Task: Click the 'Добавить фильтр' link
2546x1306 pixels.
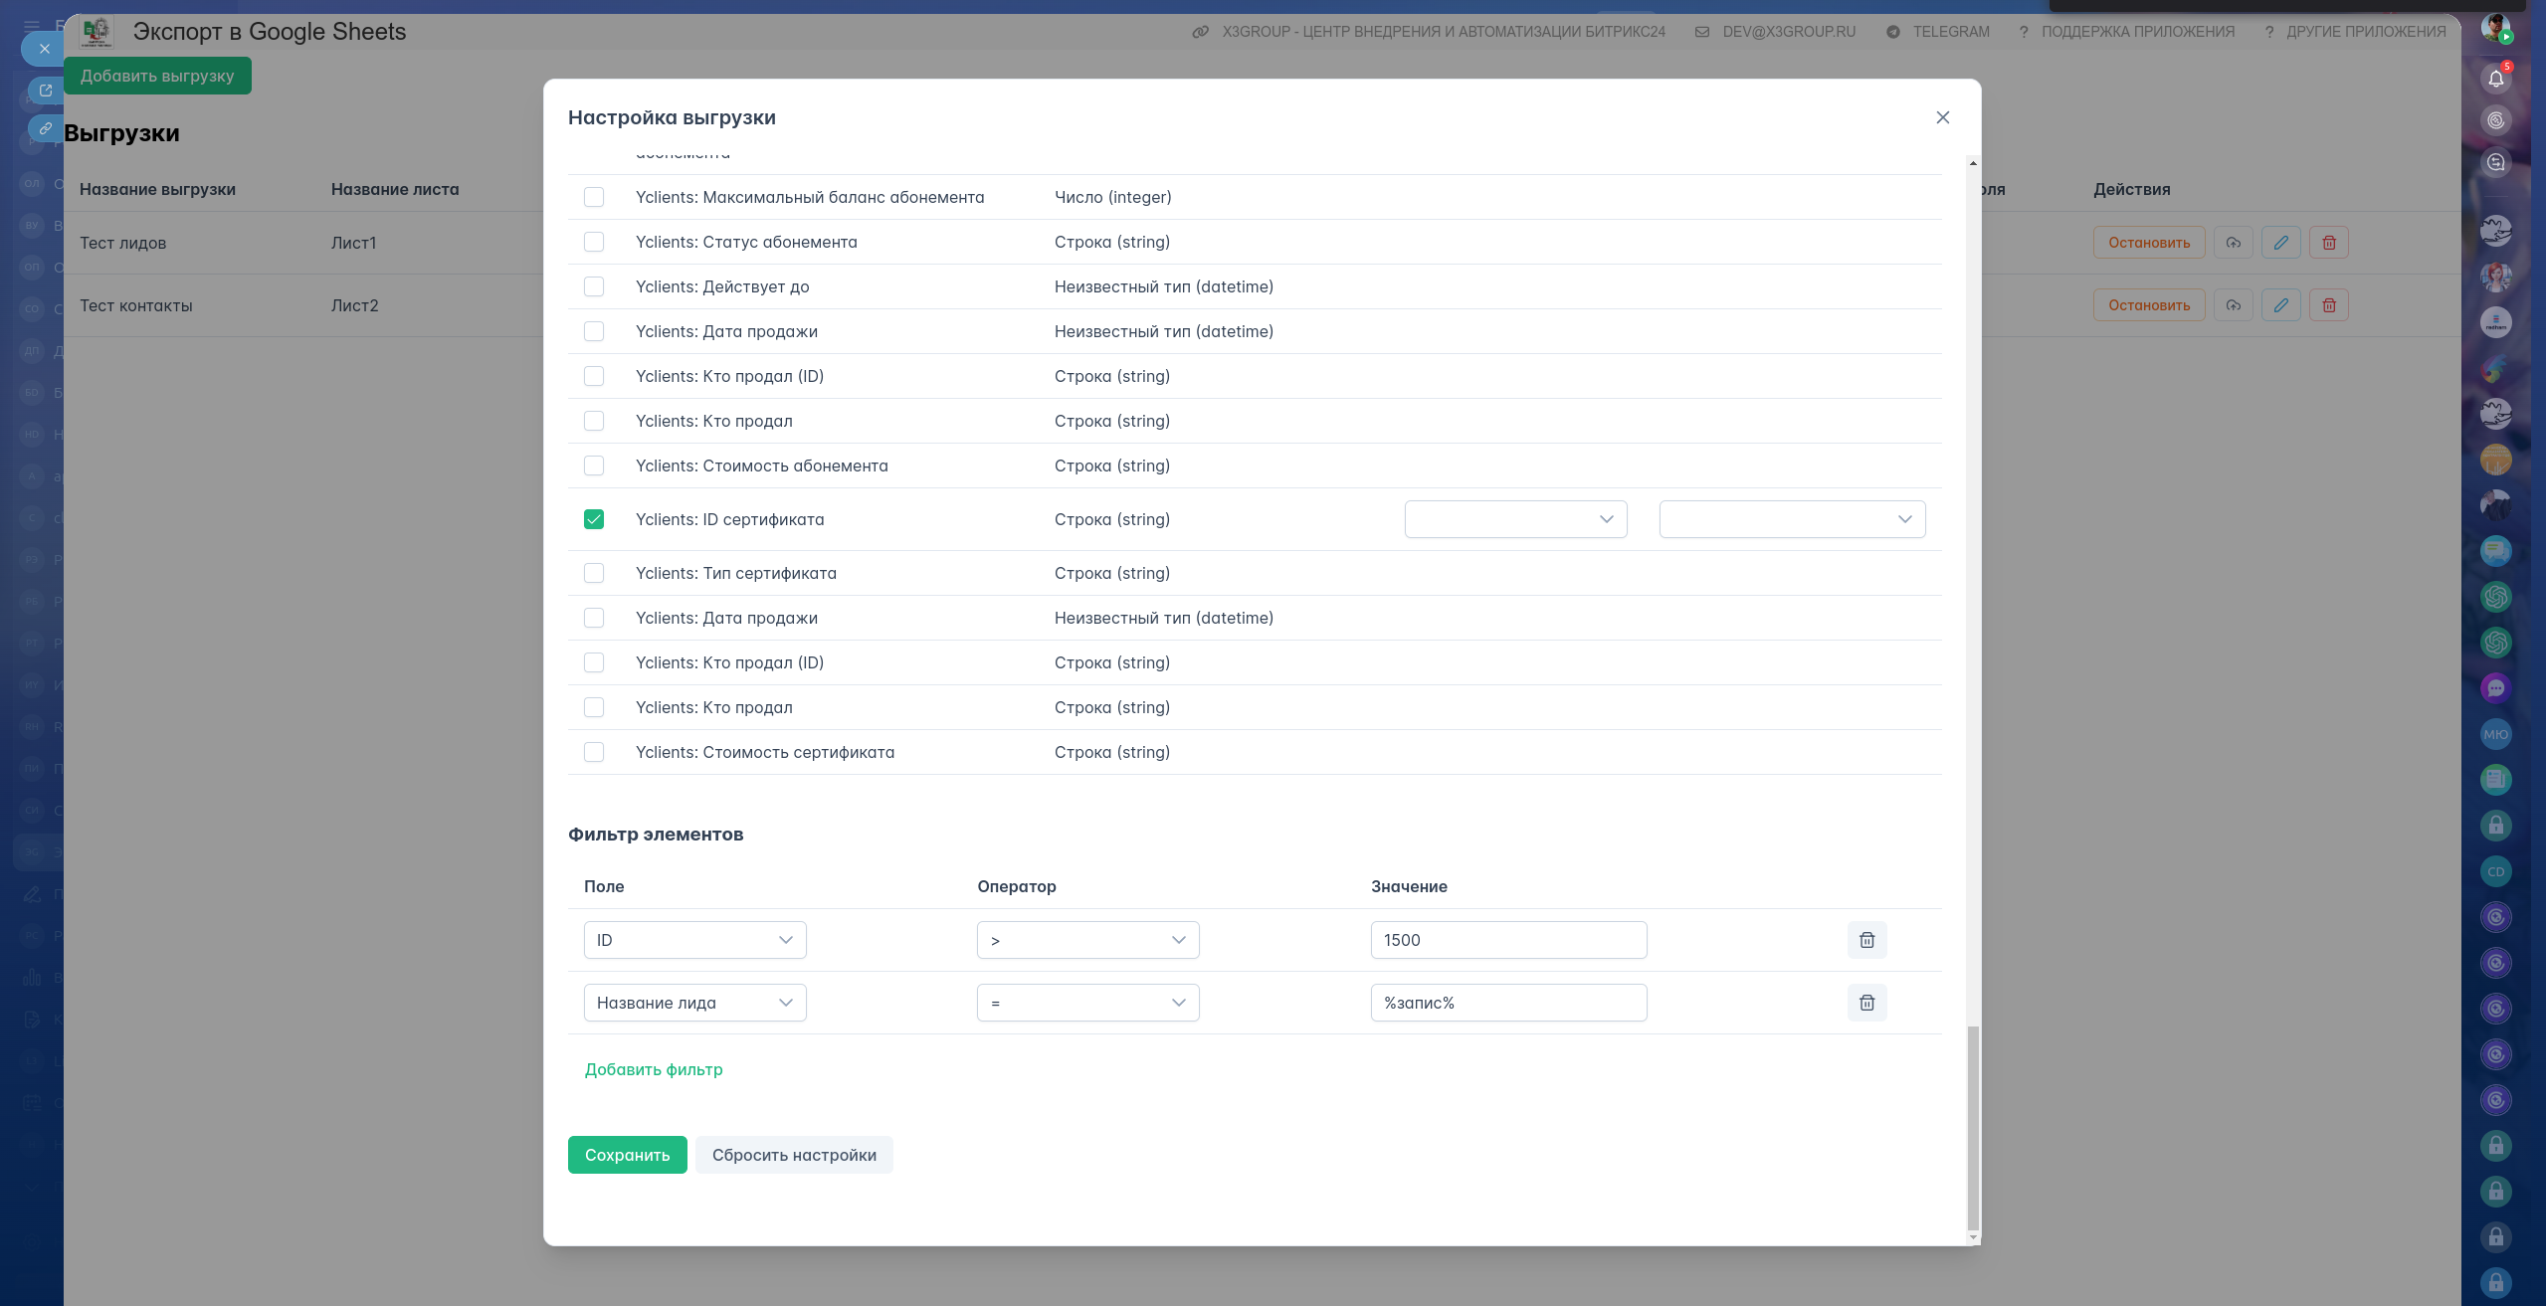Action: [x=654, y=1069]
